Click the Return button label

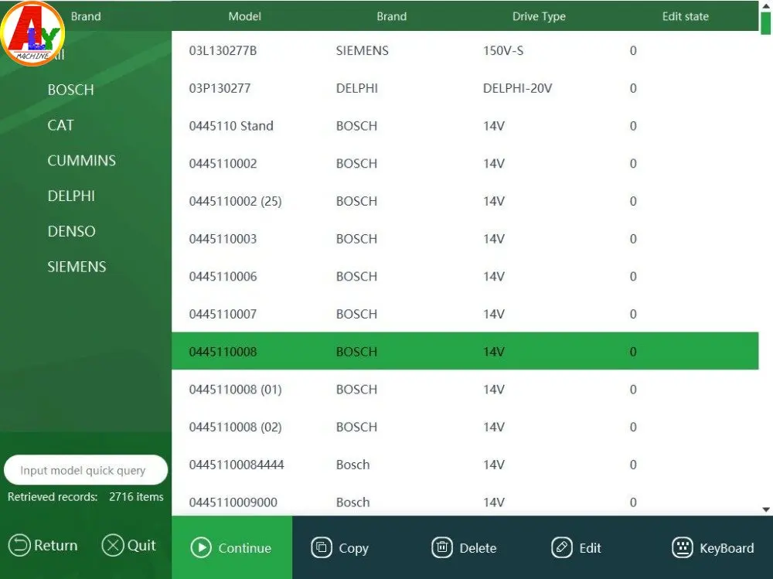coord(56,546)
